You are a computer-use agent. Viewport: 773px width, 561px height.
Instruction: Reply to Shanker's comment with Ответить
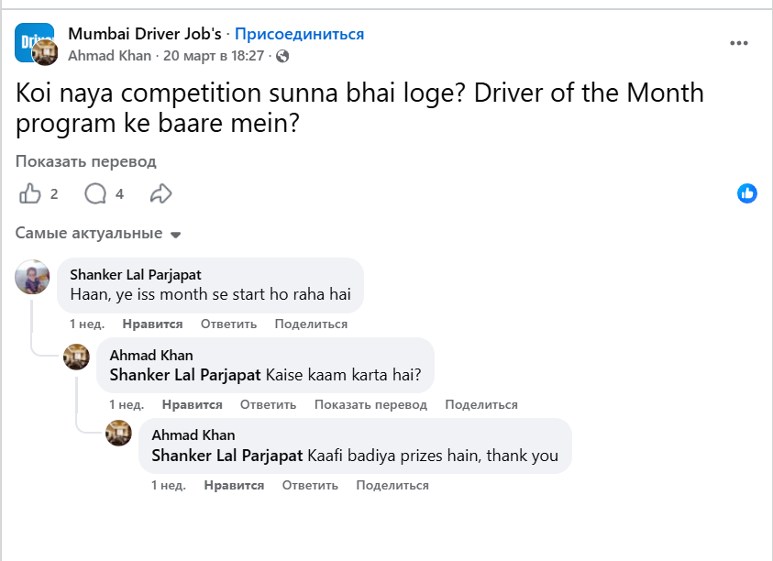click(x=228, y=324)
